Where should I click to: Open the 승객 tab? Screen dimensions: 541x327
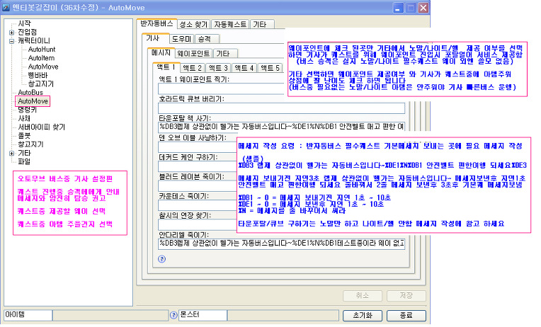point(206,39)
